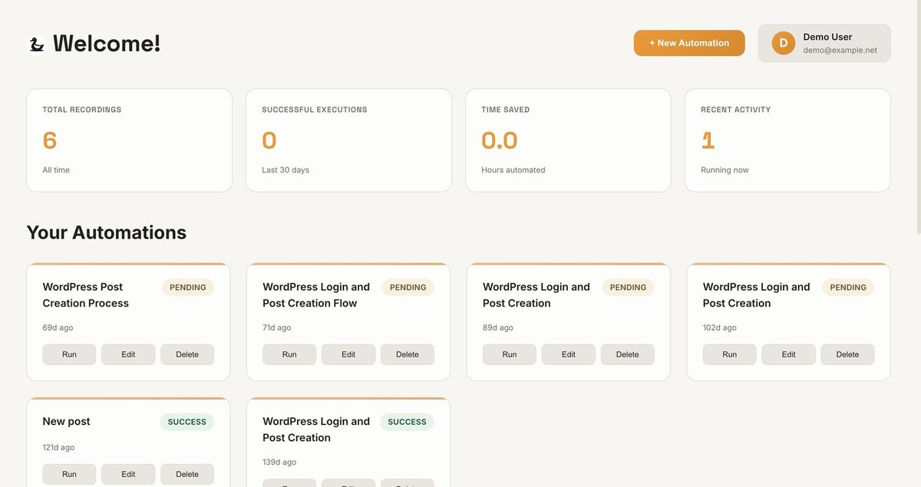
Task: Run the automation created 102d ago
Action: (x=730, y=354)
